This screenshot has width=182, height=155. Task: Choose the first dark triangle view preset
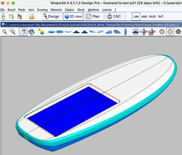click(x=76, y=32)
